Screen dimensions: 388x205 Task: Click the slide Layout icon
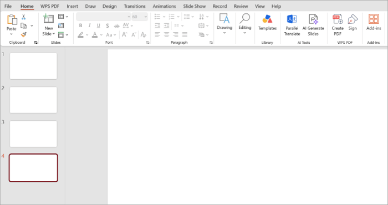[61, 17]
